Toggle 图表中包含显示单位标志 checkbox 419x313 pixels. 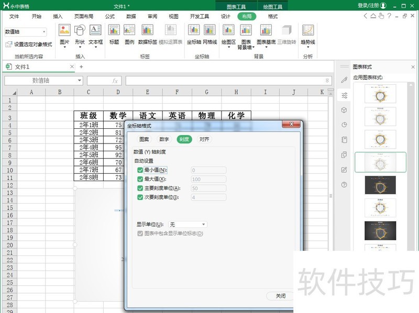(140, 233)
